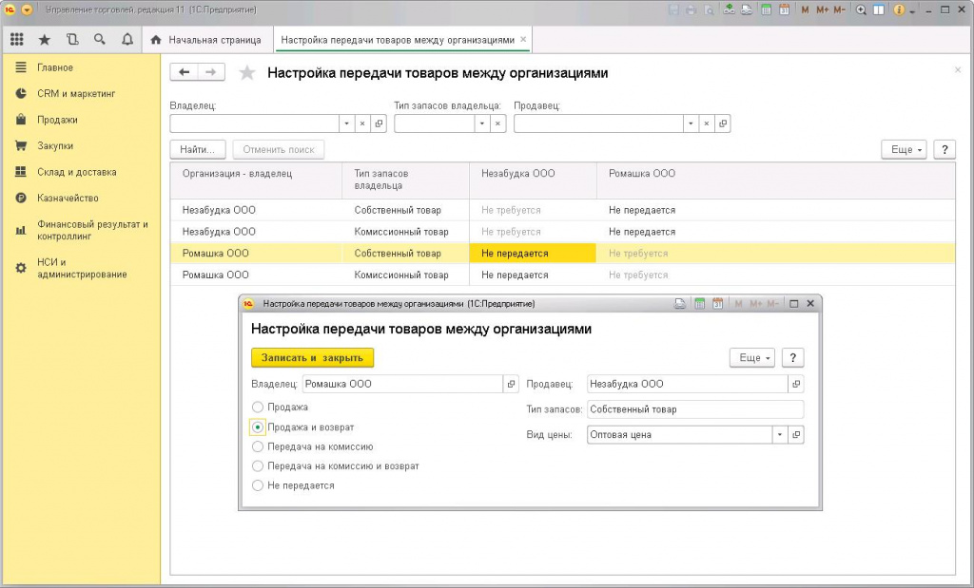This screenshot has width=974, height=588.
Task: Select the Не передается radio option
Action: click(x=257, y=485)
